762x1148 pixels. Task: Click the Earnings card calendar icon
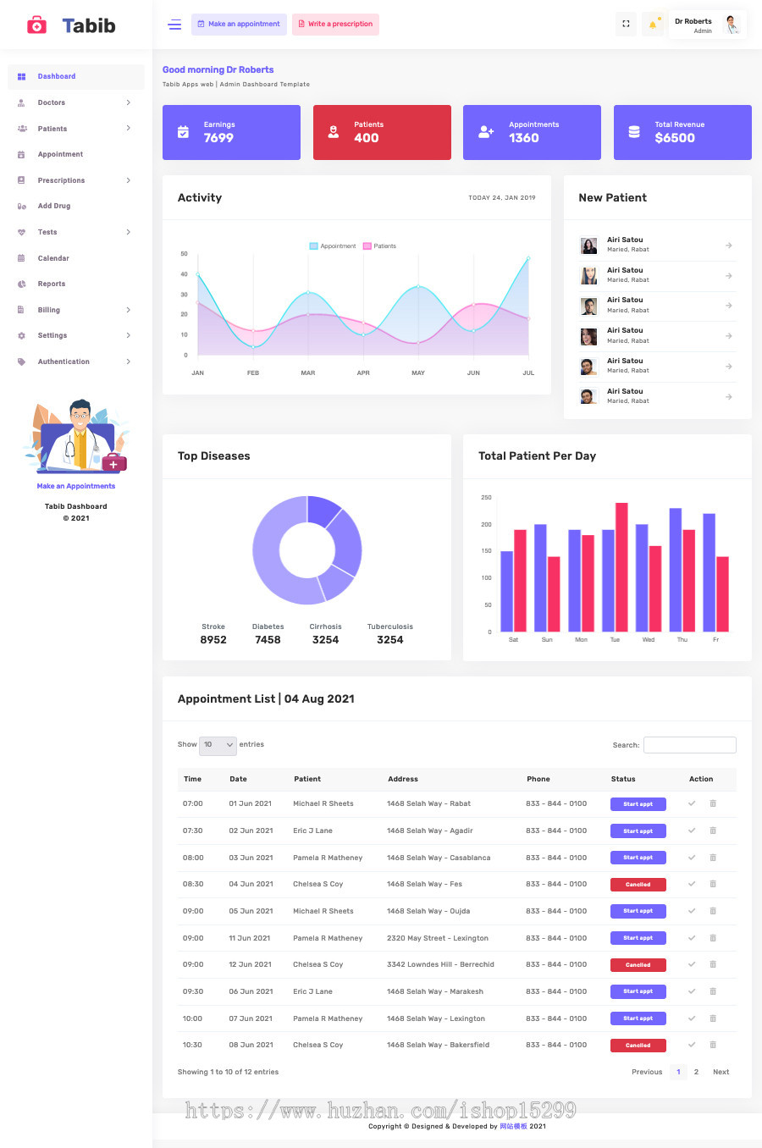coord(183,132)
